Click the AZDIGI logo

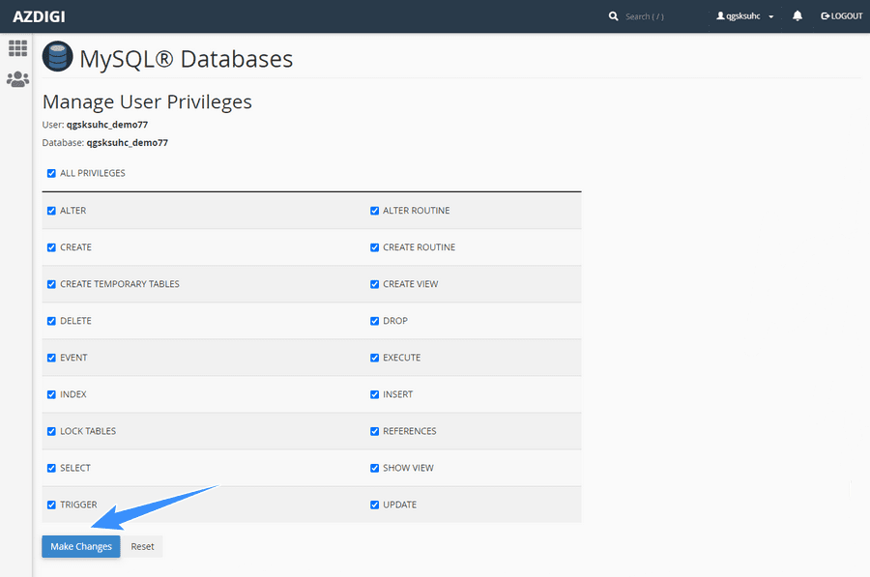[39, 16]
